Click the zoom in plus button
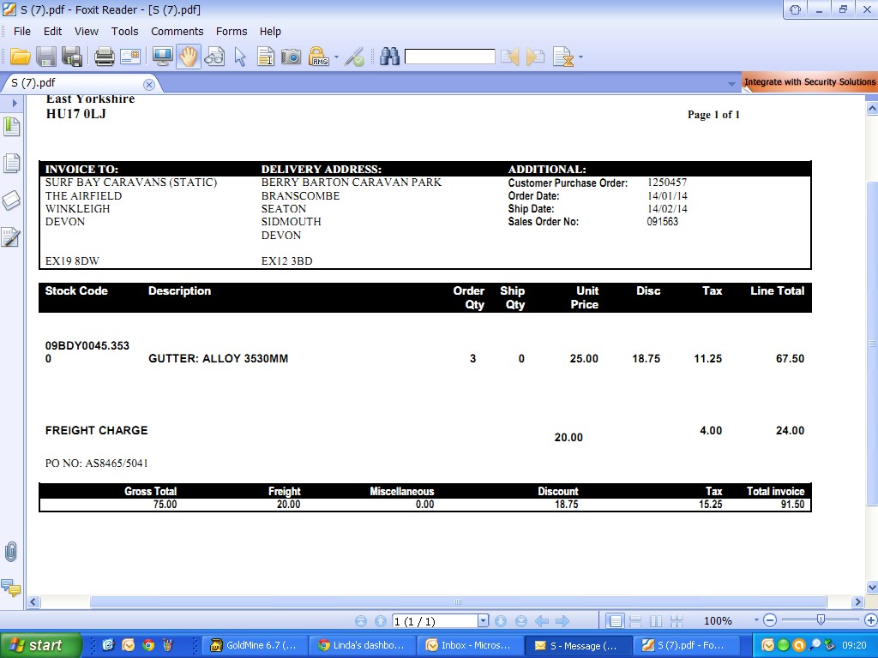 [x=871, y=620]
